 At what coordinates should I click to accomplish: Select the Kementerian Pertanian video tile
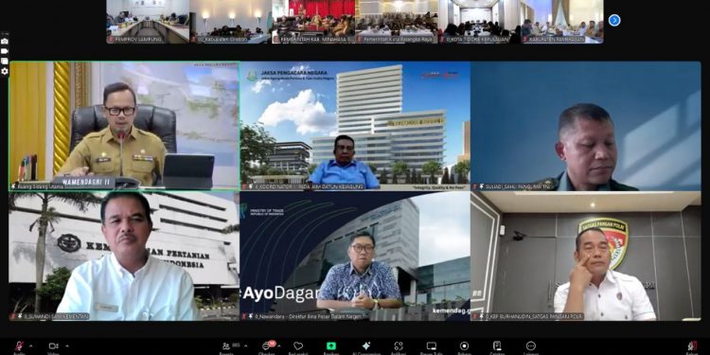click(124, 256)
